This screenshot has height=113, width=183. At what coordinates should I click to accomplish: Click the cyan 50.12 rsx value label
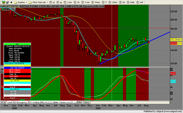pyautogui.click(x=173, y=81)
